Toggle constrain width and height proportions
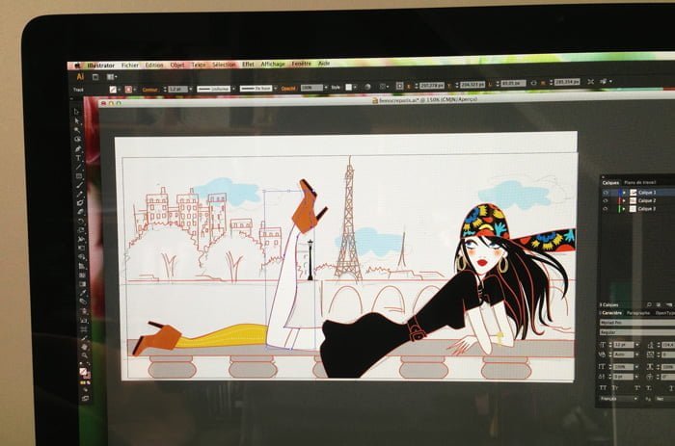Image resolution: width=675 pixels, height=446 pixels. [534, 83]
